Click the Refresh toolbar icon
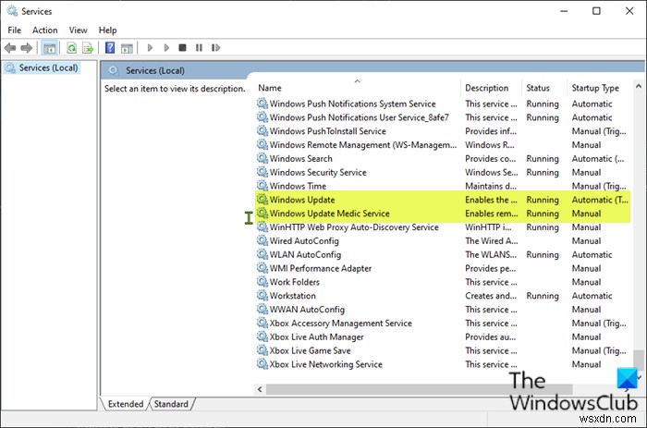647x428 pixels. (x=71, y=48)
